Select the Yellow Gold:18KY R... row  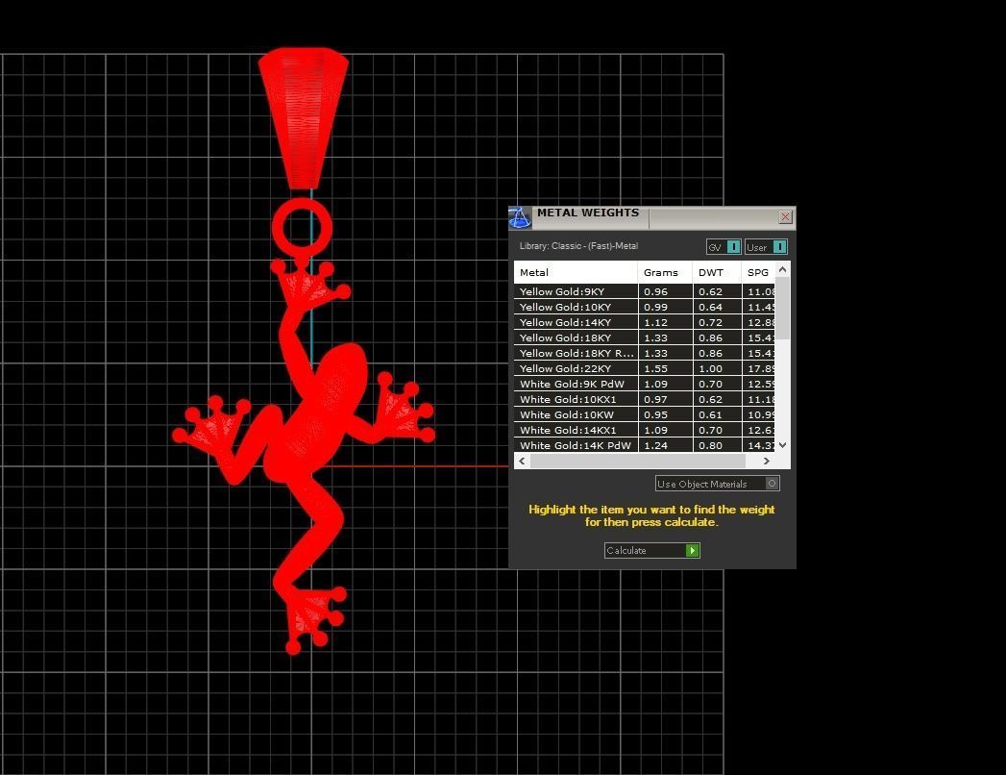(644, 353)
